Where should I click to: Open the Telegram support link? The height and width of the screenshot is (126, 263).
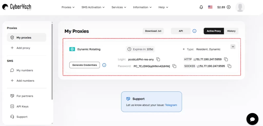(171, 105)
